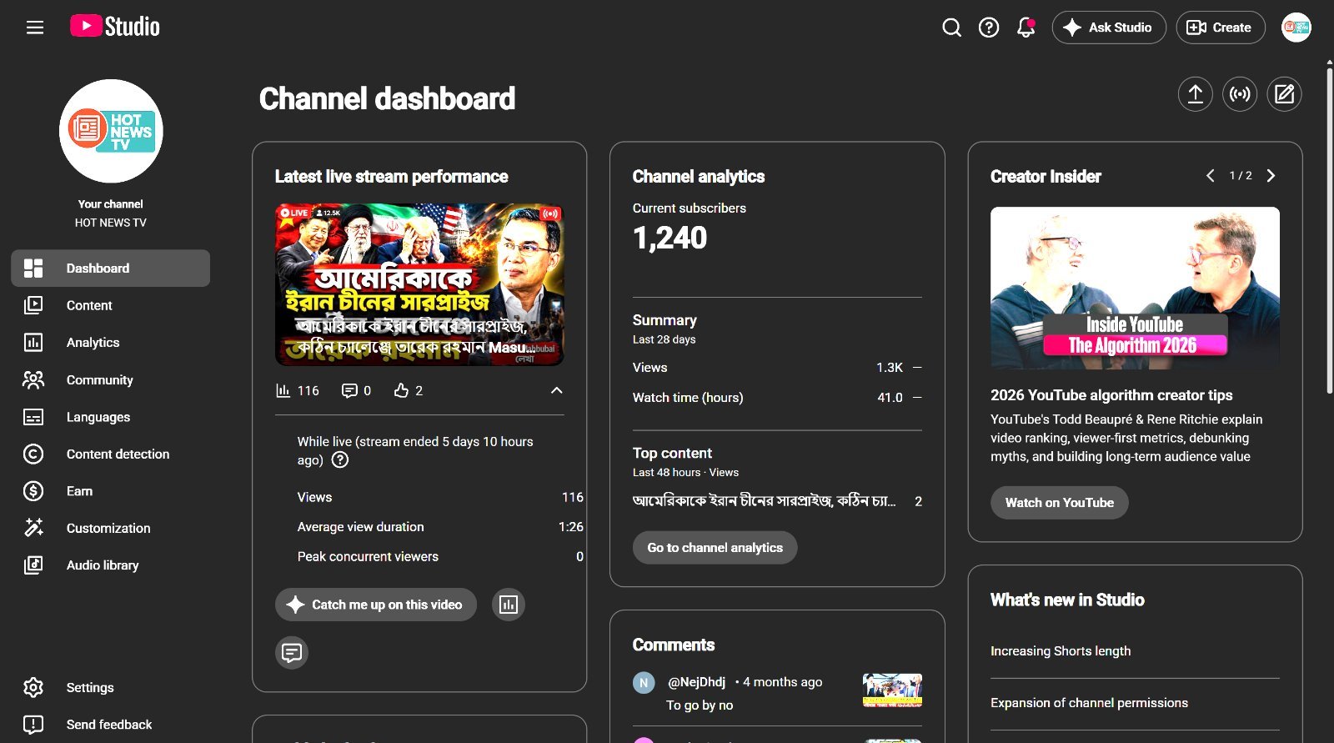Viewport: 1334px width, 743px height.
Task: Click the Go live broadcast icon
Action: point(1240,94)
